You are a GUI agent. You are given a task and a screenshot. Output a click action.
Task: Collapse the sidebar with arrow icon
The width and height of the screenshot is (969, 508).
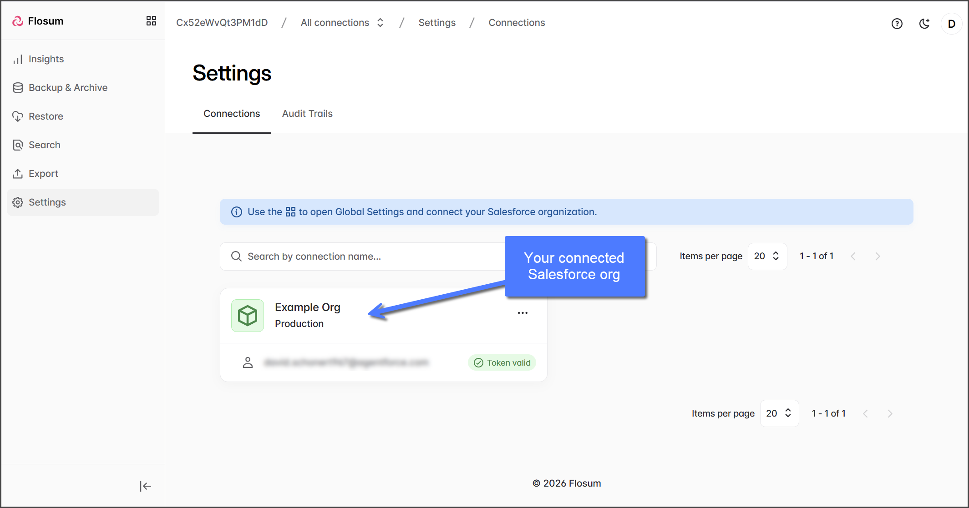point(145,486)
